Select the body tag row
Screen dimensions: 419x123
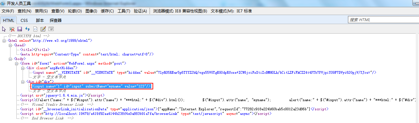click(20, 59)
